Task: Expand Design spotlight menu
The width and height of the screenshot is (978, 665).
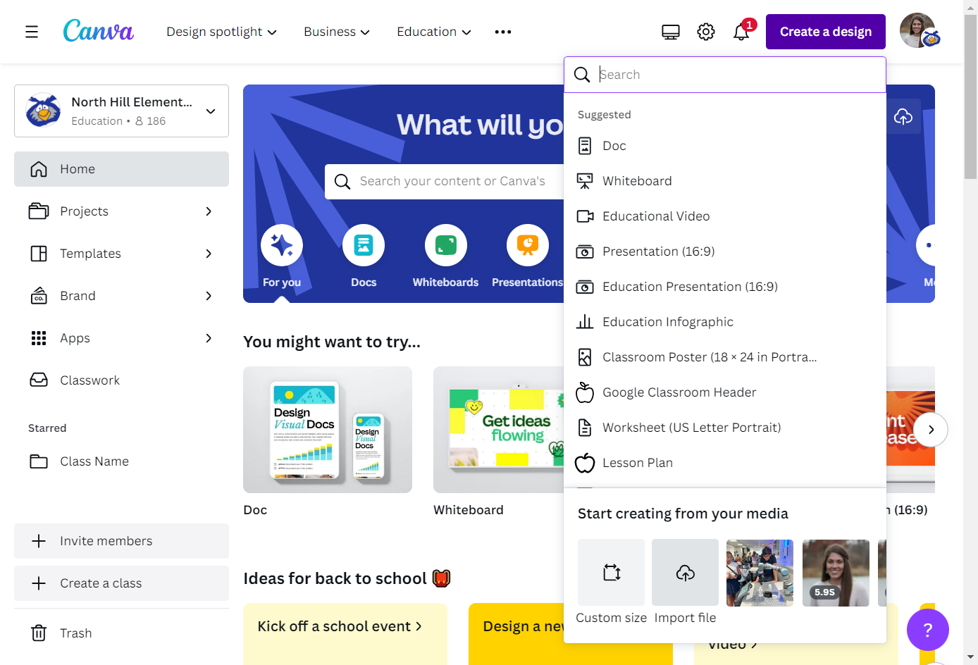Action: (221, 32)
